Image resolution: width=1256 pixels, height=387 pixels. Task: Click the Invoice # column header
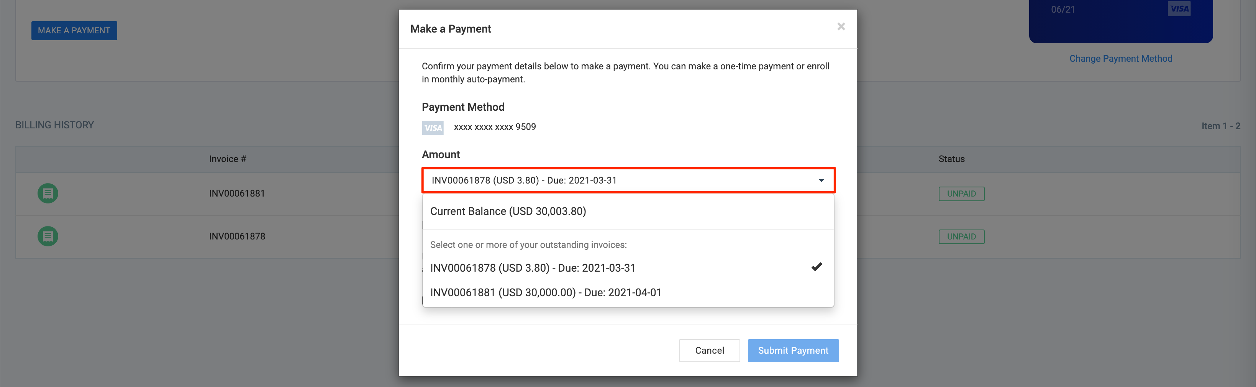pyautogui.click(x=228, y=159)
